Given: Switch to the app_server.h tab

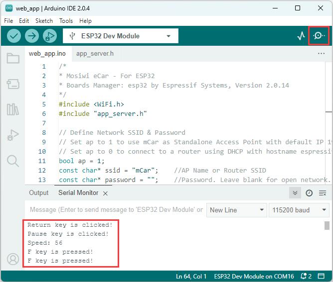Looking at the screenshot, I should coord(95,54).
